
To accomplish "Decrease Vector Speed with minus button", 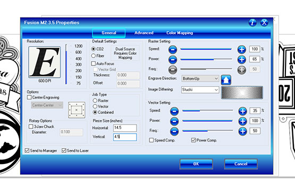I will (x=174, y=111).
